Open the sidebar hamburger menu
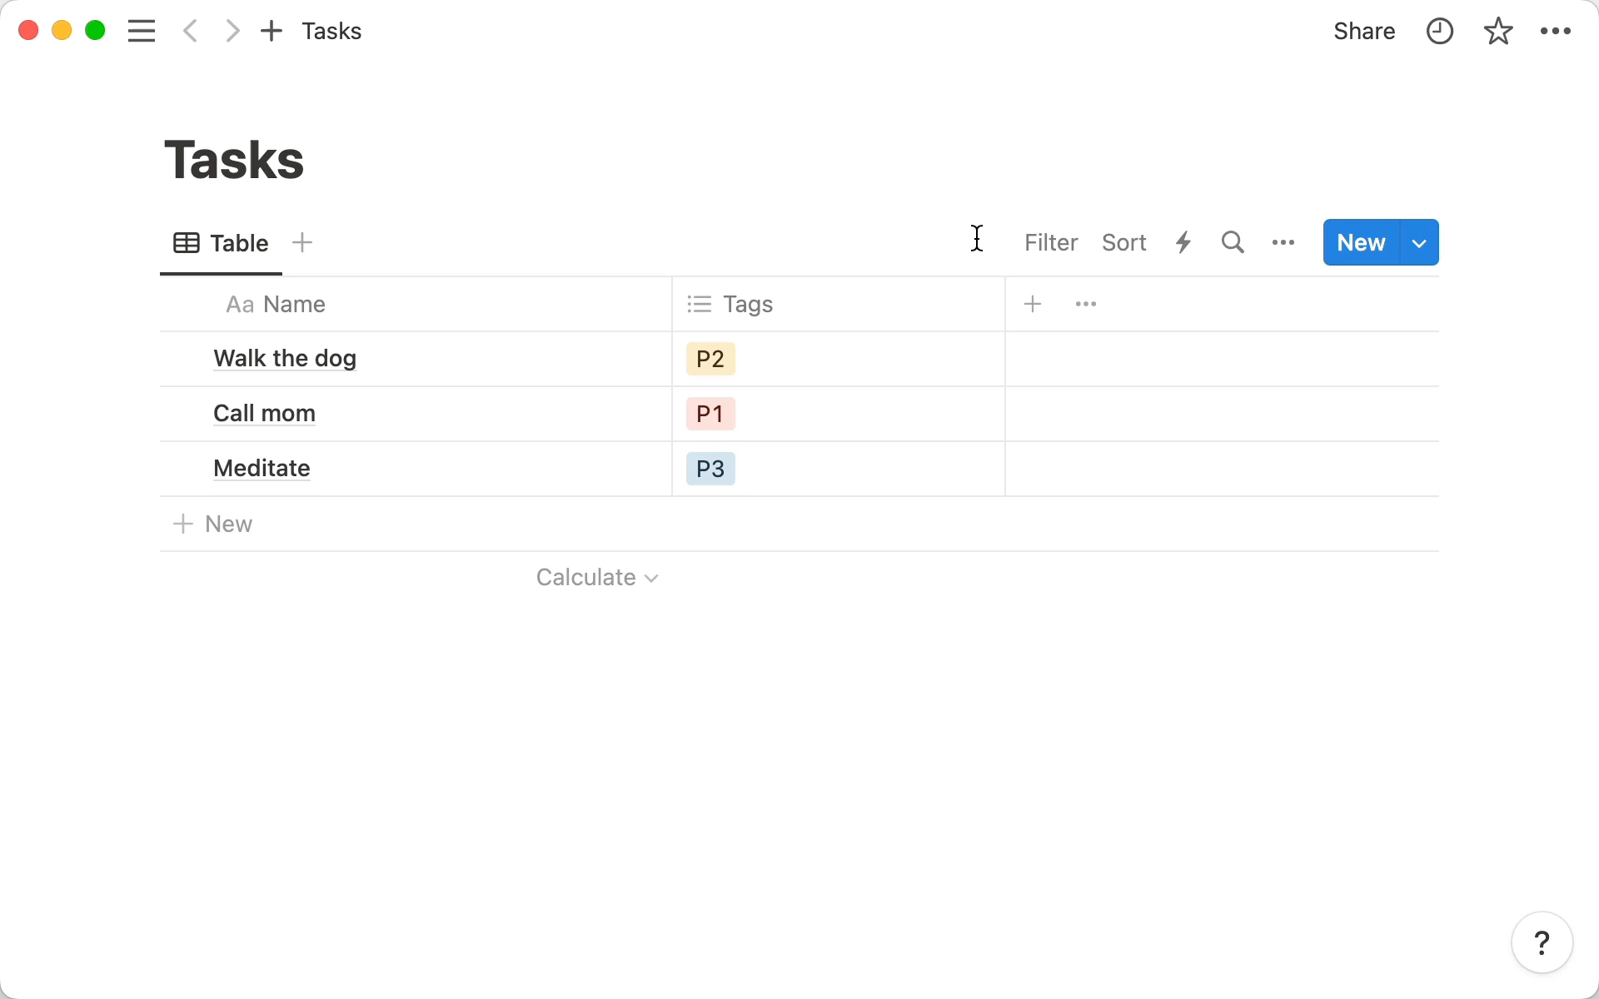The height and width of the screenshot is (999, 1599). [142, 31]
